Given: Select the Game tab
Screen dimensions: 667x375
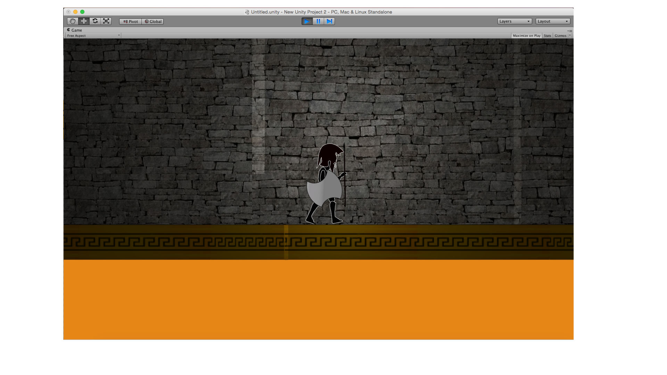Looking at the screenshot, I should click(75, 30).
